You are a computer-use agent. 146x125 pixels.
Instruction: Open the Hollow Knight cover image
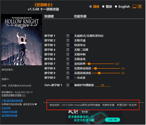click(x=22, y=40)
